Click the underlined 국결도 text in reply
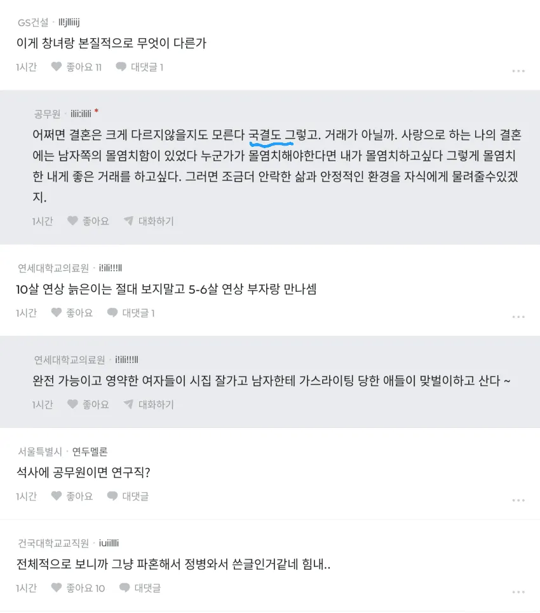Screen dimensions: 540x613 (265, 135)
